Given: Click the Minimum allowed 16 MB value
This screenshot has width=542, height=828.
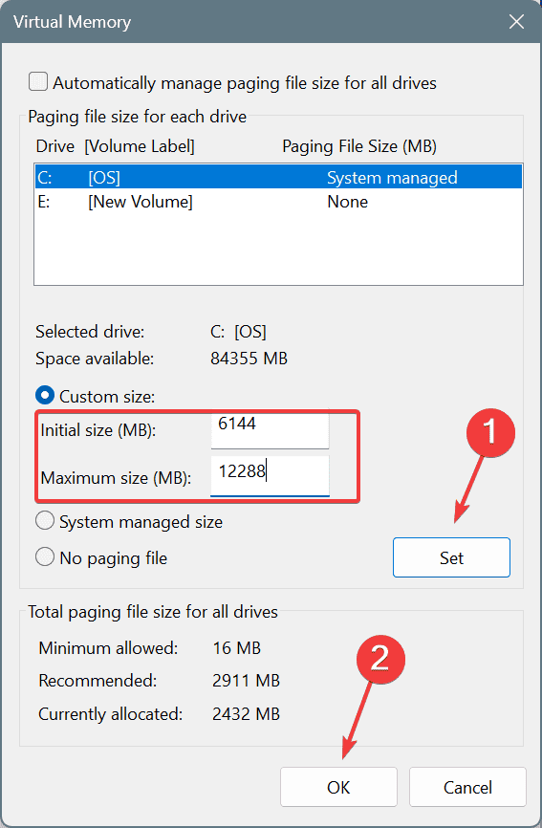Looking at the screenshot, I should pos(237,648).
